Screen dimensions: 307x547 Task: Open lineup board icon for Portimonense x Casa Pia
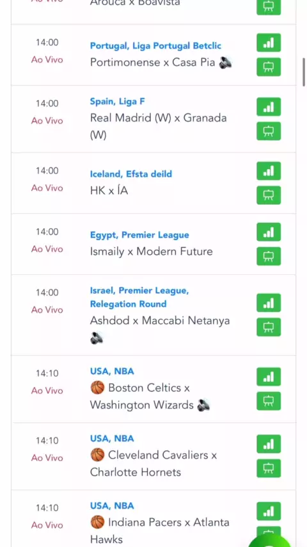(269, 67)
